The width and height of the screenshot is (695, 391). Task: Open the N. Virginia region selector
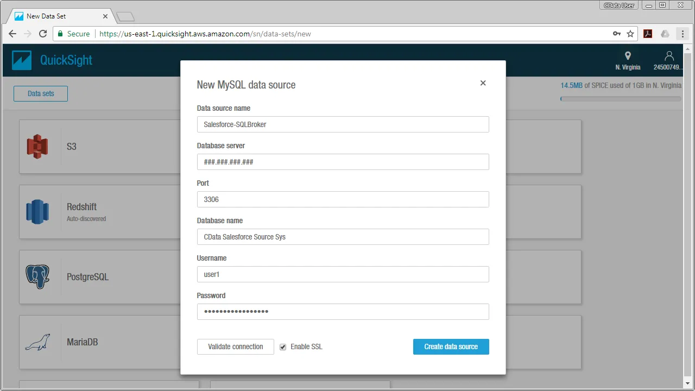coord(628,60)
